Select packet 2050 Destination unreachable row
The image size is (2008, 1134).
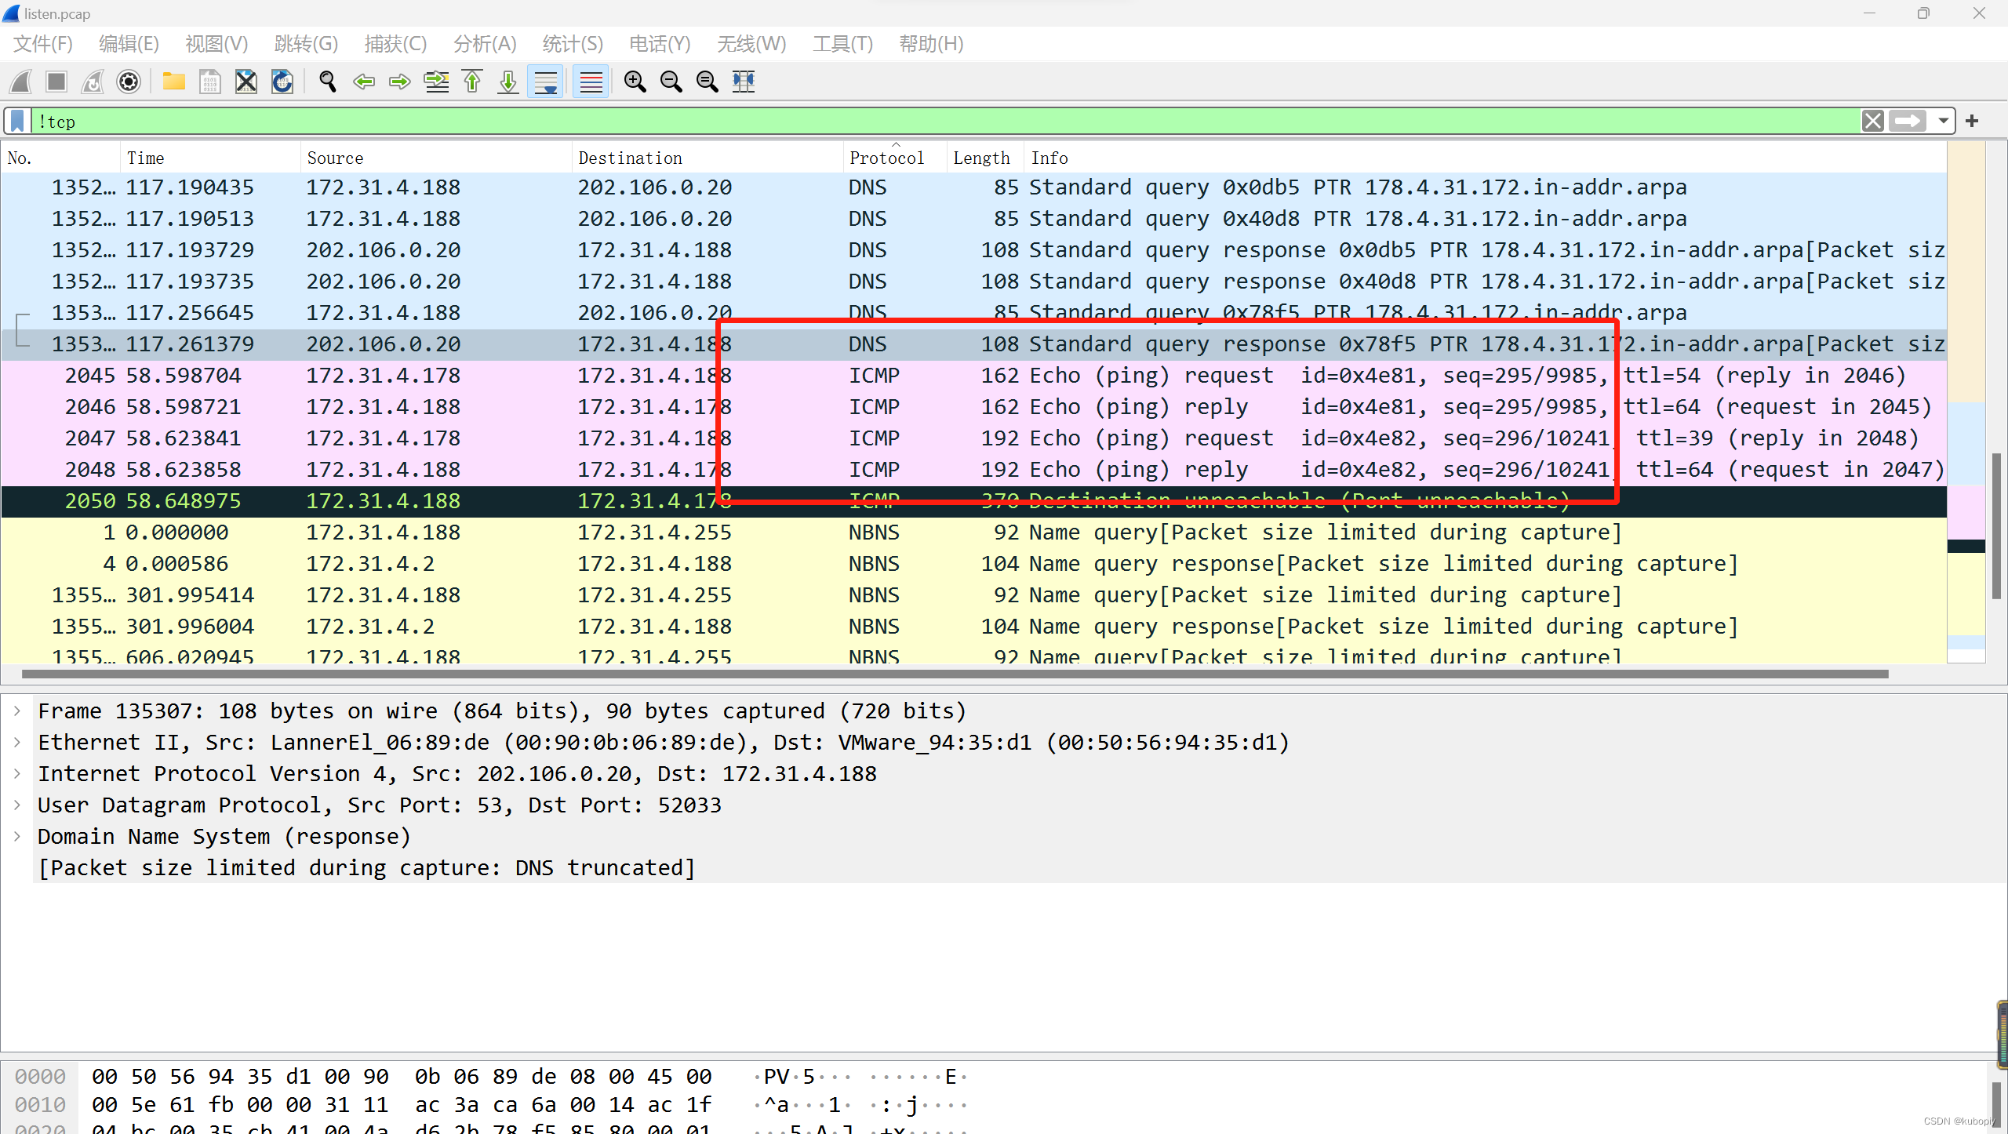coord(973,501)
